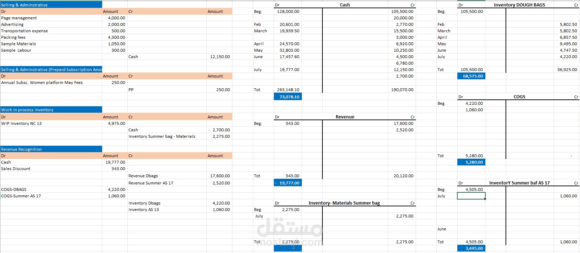Click the 128,000.00 beginning cash balance
Viewport: 580px width, 253px height.
click(x=288, y=11)
